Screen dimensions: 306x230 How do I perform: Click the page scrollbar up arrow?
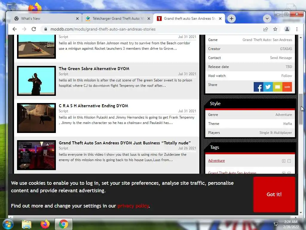click(x=301, y=37)
